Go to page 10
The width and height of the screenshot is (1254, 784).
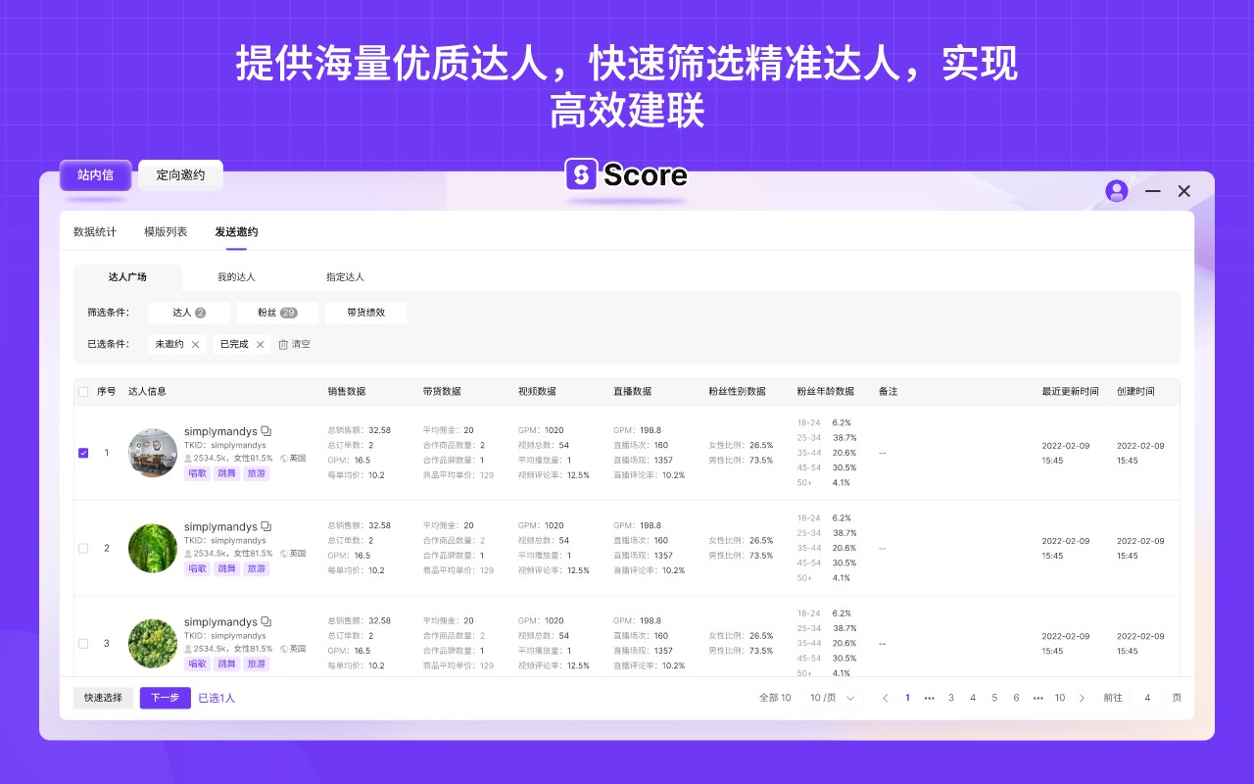pyautogui.click(x=1060, y=698)
